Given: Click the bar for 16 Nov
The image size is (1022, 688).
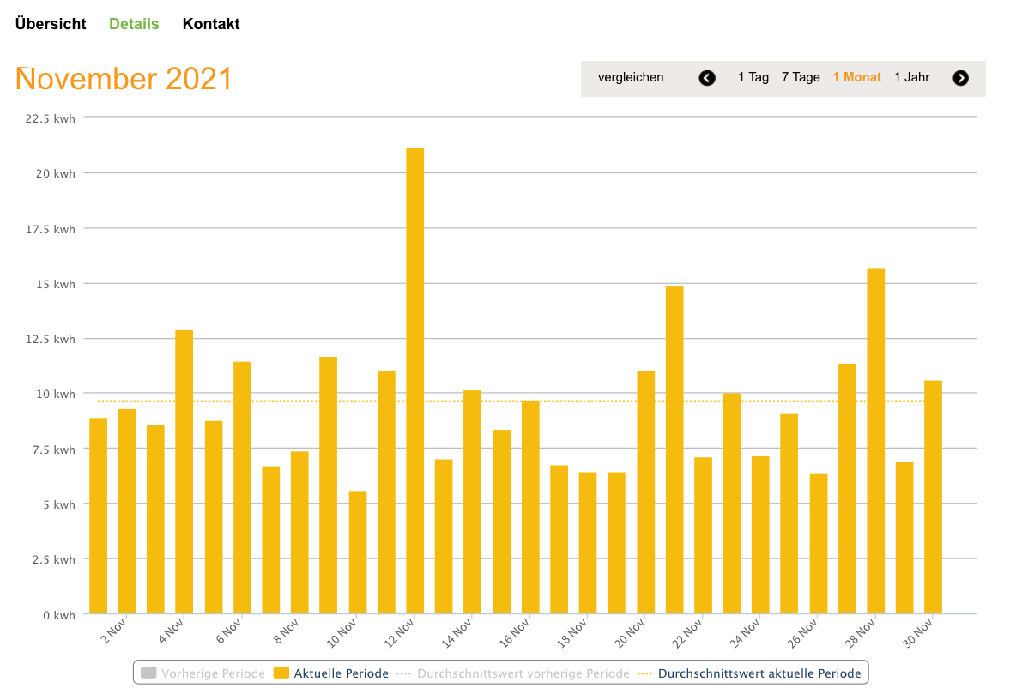Looking at the screenshot, I should tap(530, 508).
